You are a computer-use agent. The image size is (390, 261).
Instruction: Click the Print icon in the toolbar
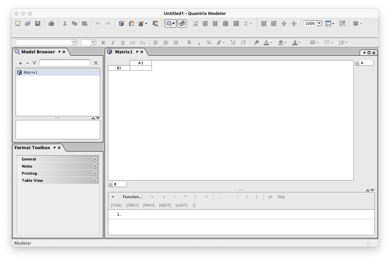pyautogui.click(x=51, y=23)
